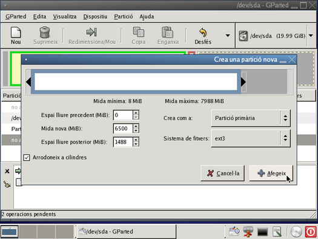Increase Mida nova with up arrow
The height and width of the screenshot is (239, 318).
pos(136,126)
